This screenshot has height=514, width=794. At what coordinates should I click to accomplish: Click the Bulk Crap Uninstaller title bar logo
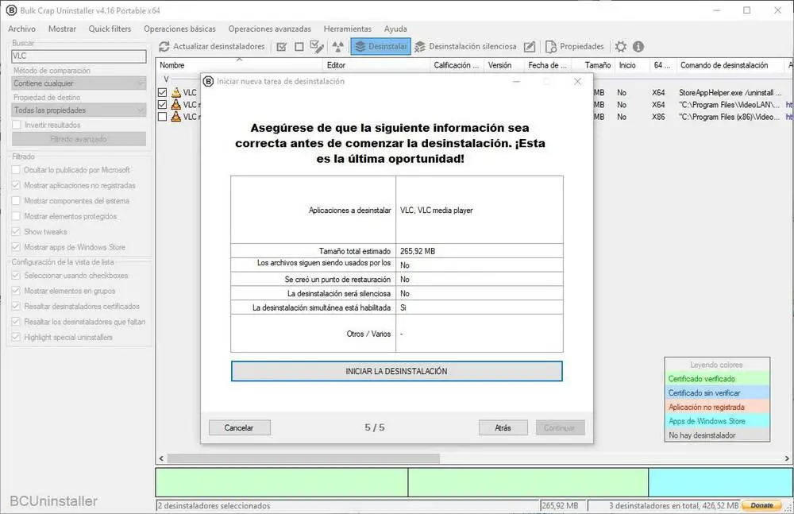(x=11, y=10)
